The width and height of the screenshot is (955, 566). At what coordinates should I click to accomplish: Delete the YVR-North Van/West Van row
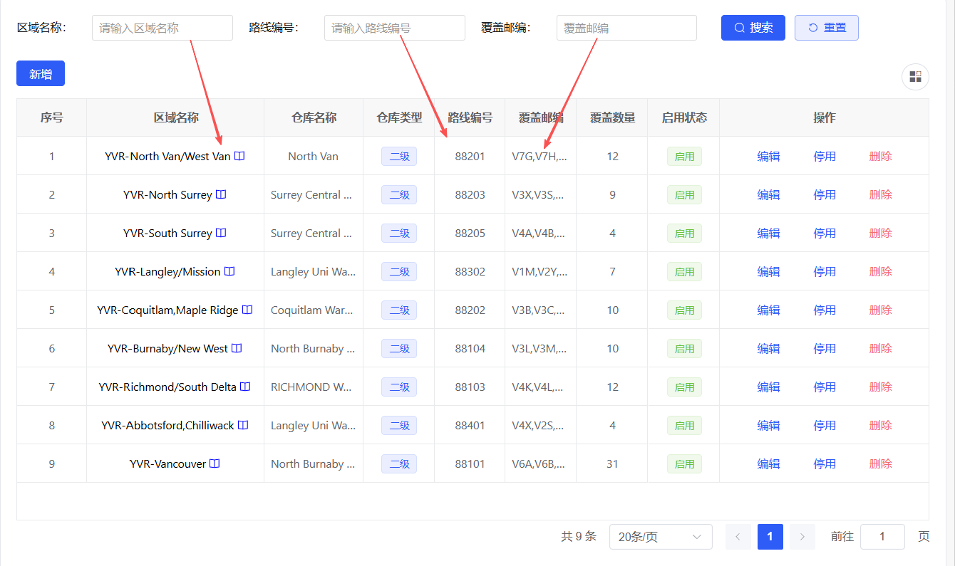click(881, 156)
